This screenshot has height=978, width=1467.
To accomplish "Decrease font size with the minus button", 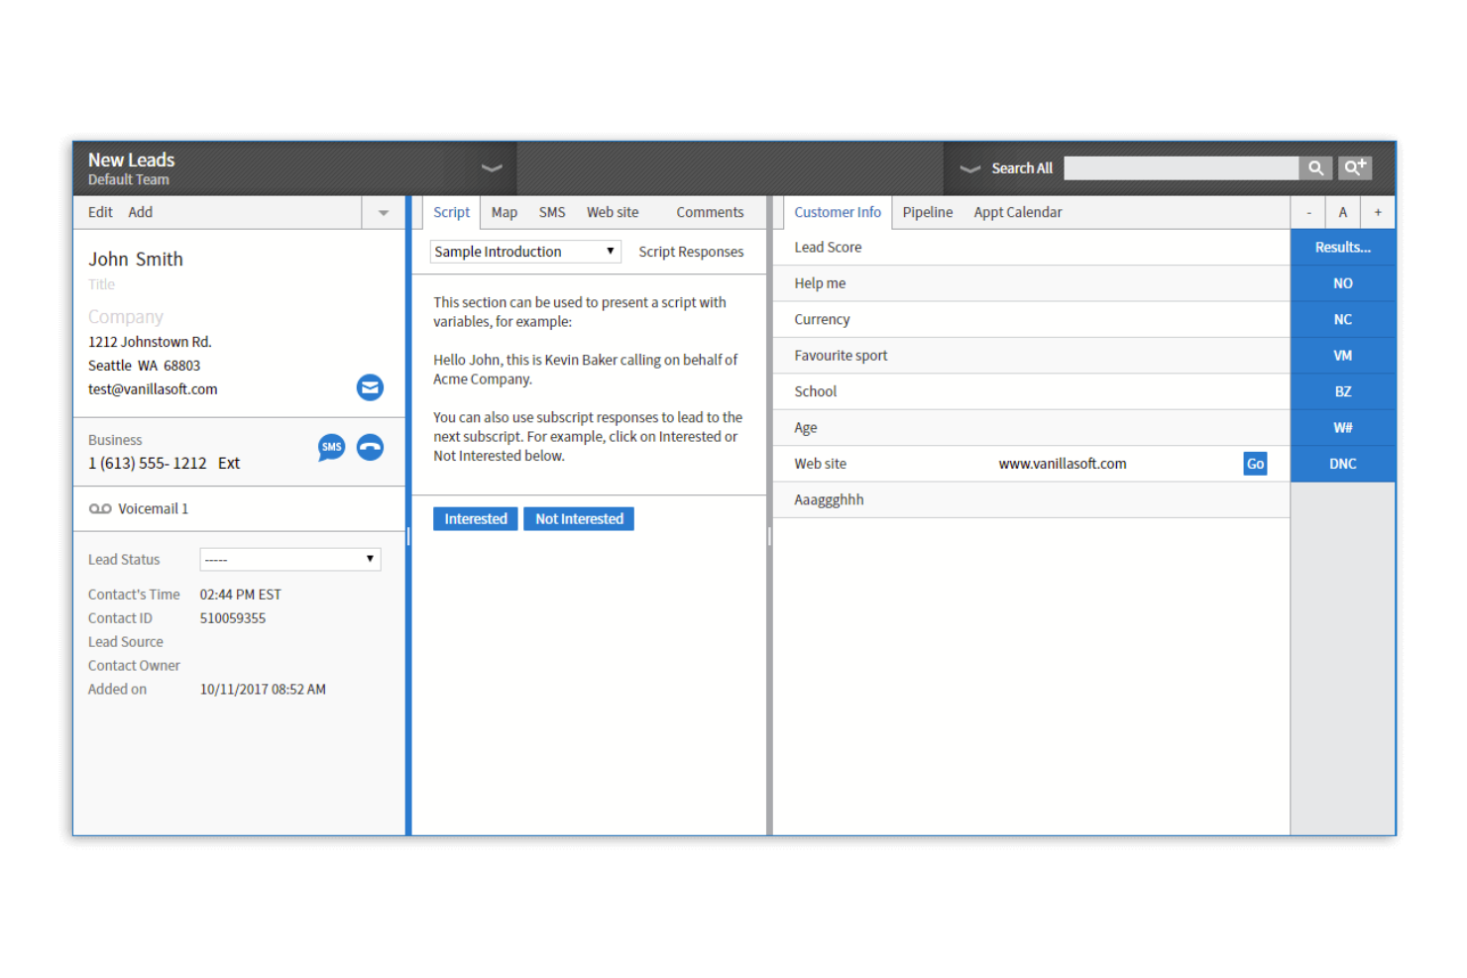I will (1308, 213).
